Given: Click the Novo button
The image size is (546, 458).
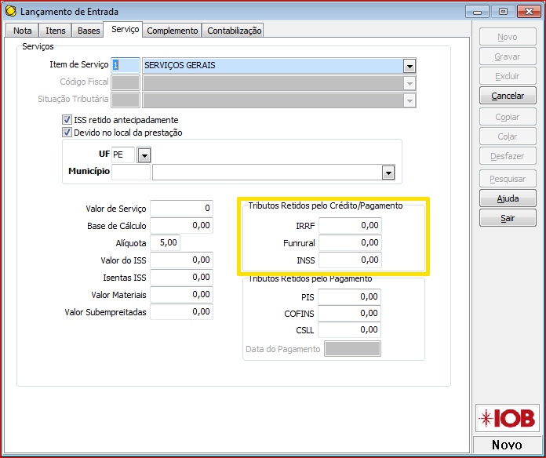Looking at the screenshot, I should point(508,37).
